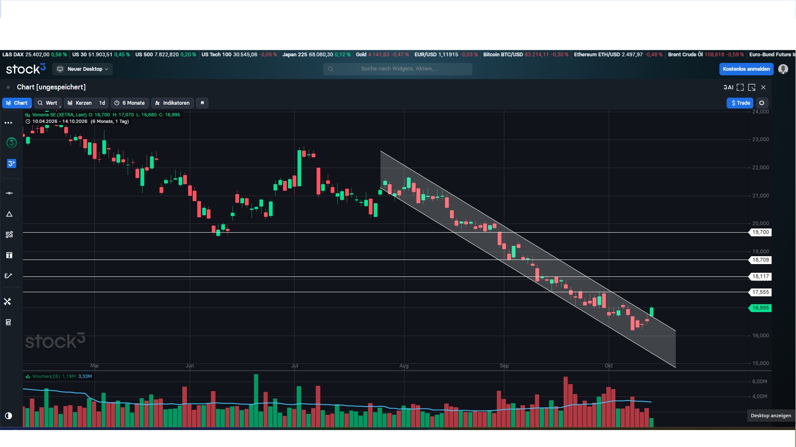
Task: Click the green circled 3 sidebar icon
Action: point(11,143)
